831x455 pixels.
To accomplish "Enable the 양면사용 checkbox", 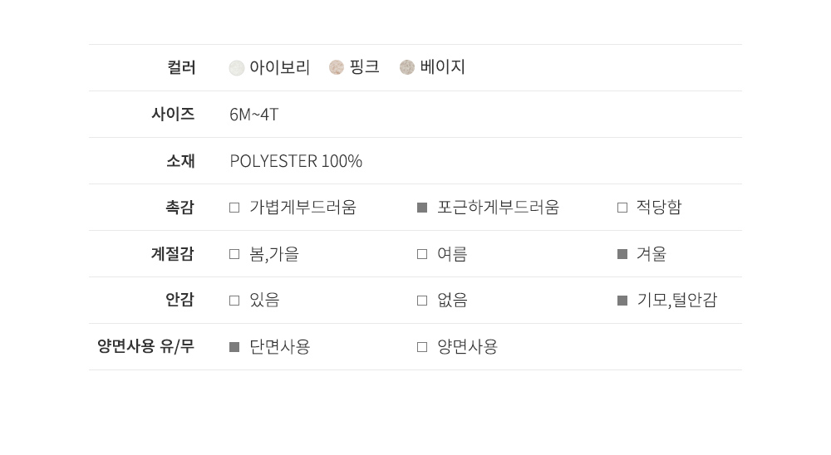I will (422, 347).
